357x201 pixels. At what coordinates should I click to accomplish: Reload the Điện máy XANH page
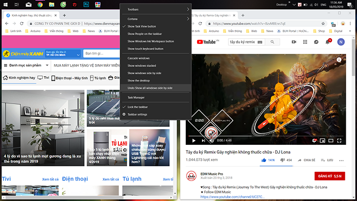pos(22,23)
